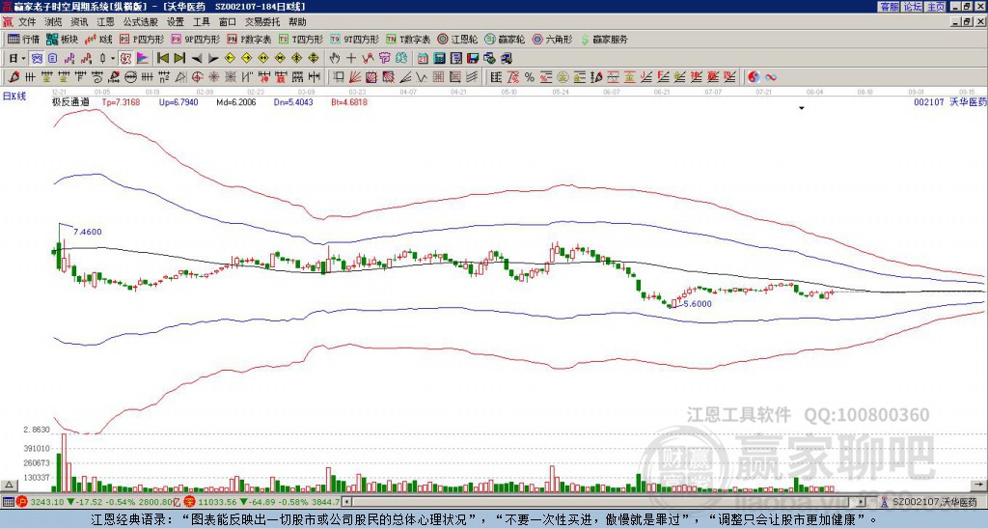Image resolution: width=988 pixels, height=529 pixels.
Task: Select the hand pan tool
Action: 335,59
